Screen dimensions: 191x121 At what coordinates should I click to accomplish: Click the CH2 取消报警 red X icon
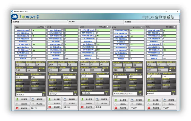pyautogui.click(x=50, y=107)
